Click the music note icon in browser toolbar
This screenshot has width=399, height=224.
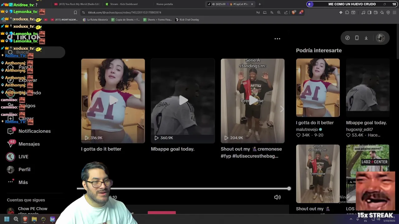(363, 12)
